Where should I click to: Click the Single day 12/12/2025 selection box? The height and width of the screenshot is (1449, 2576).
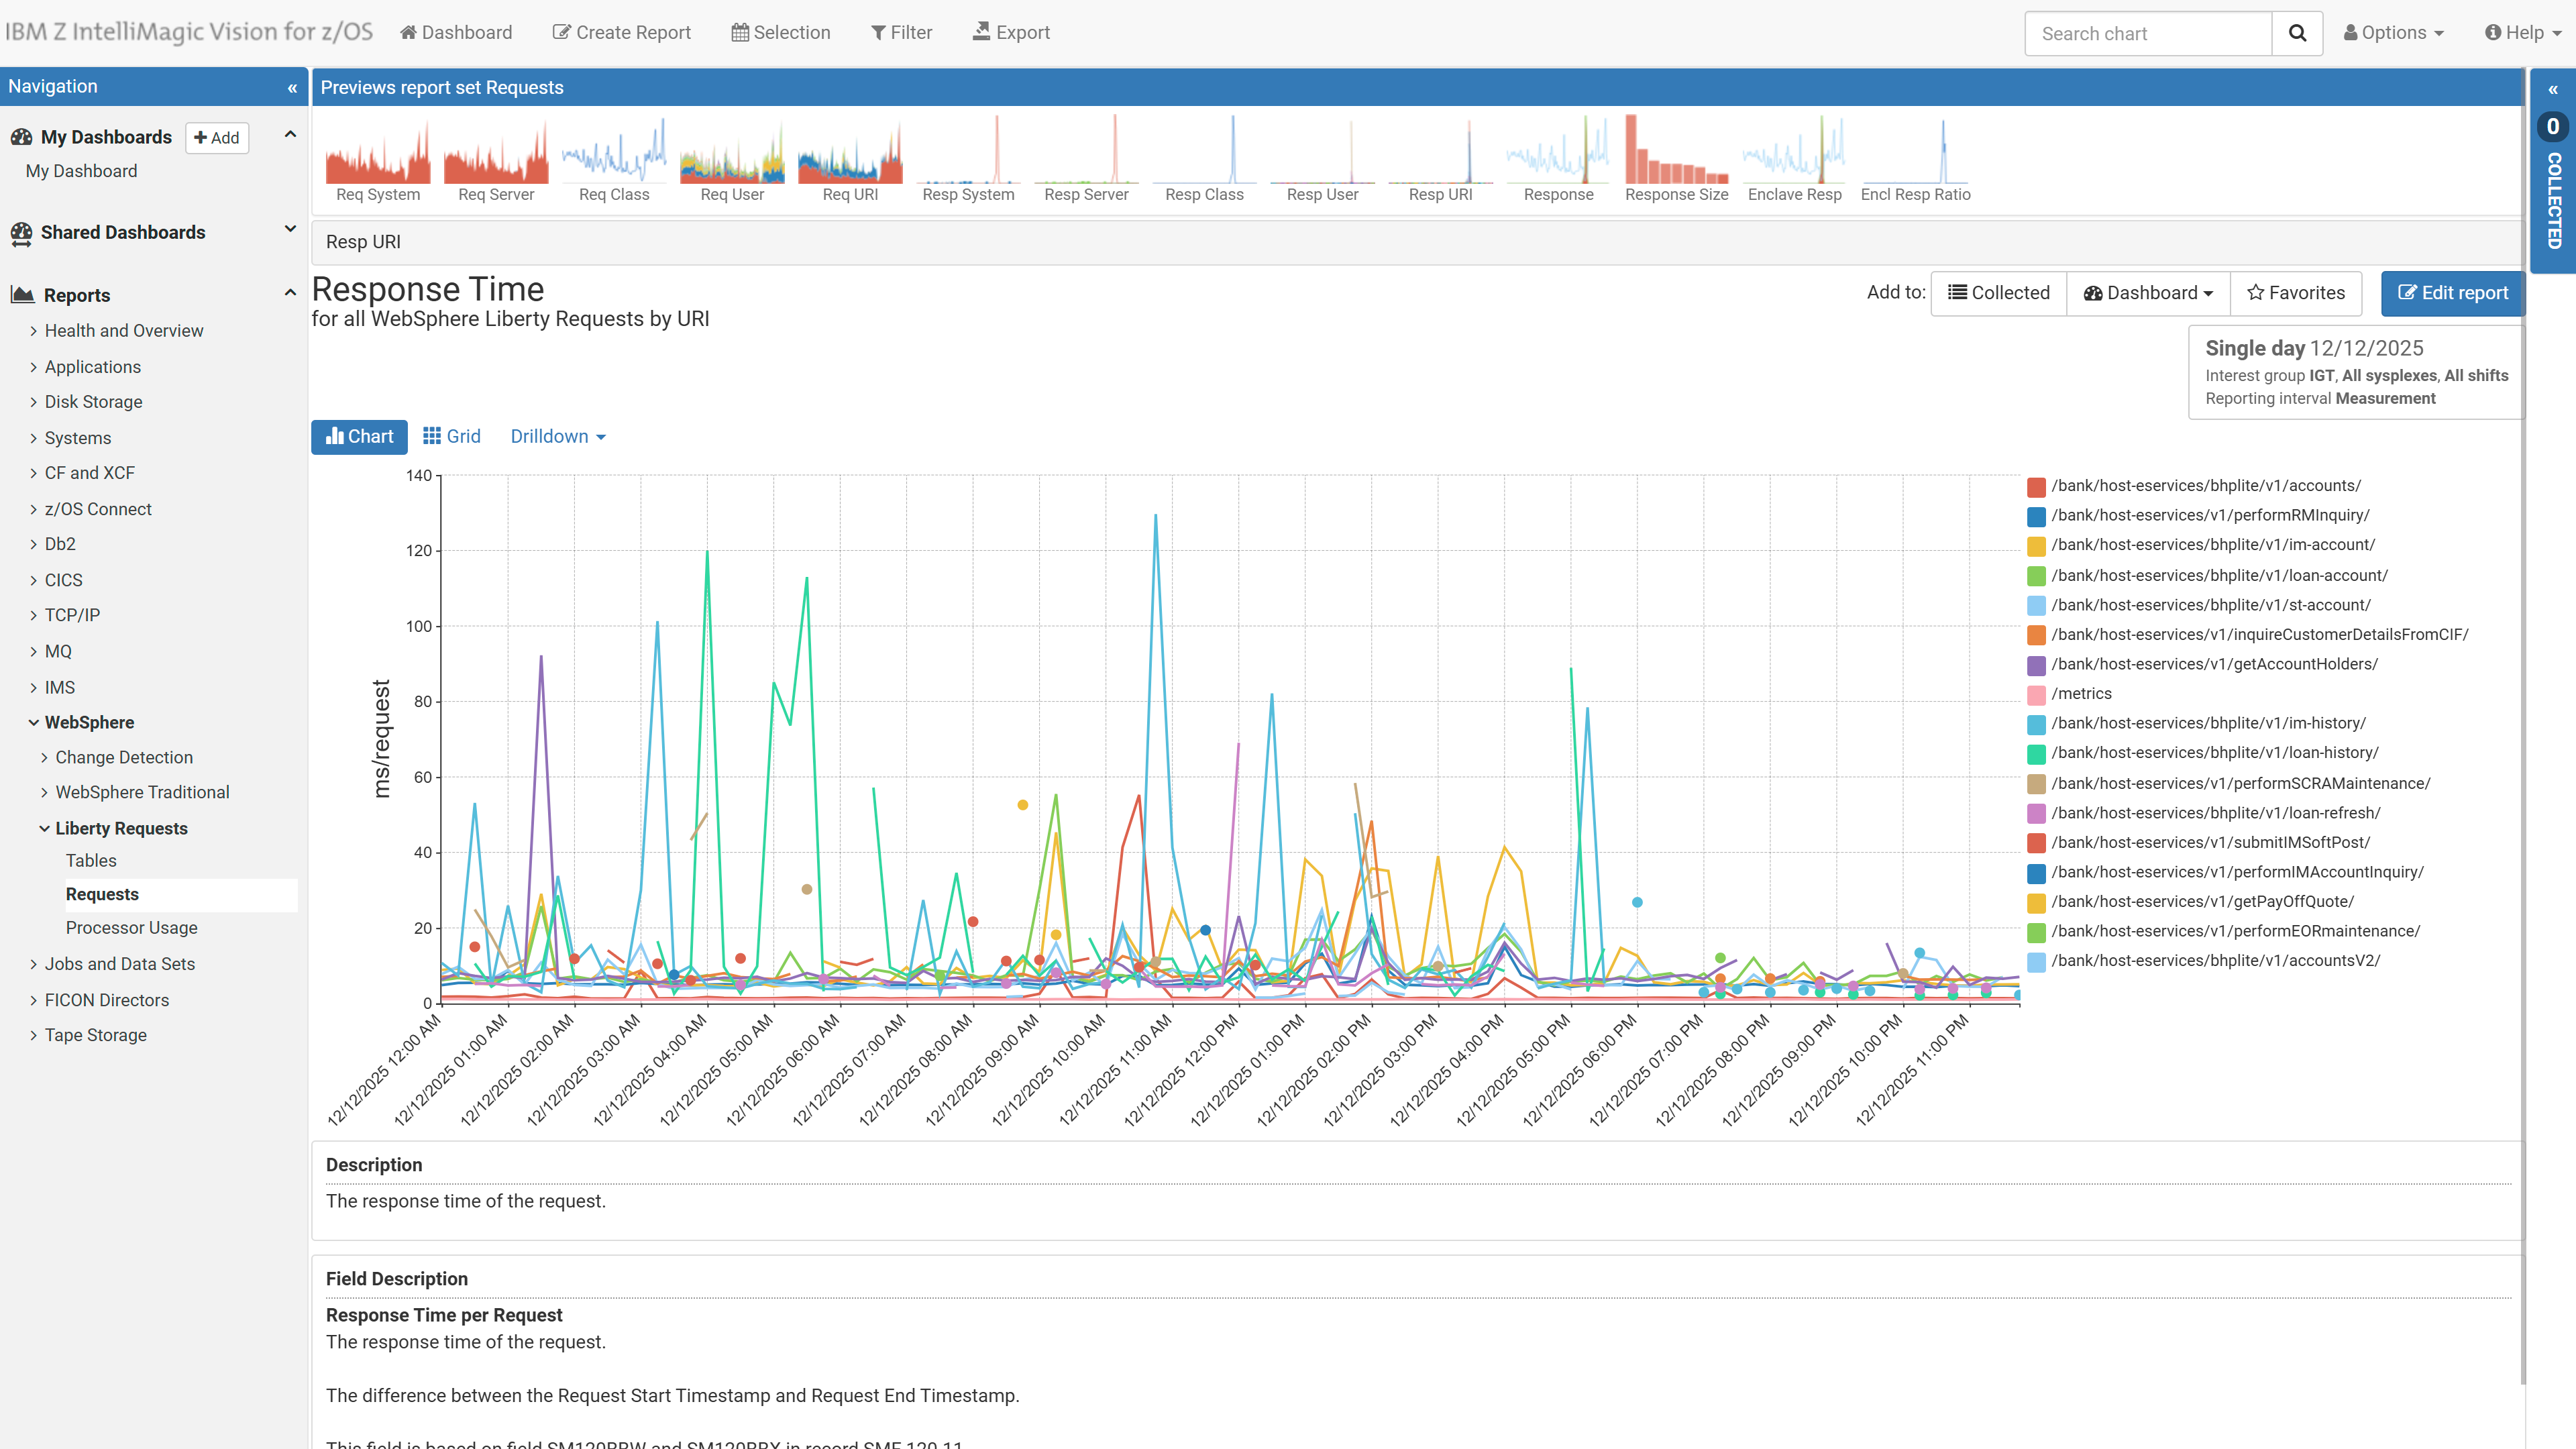(2356, 372)
